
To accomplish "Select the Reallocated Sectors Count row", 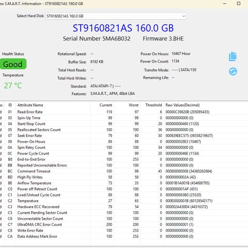I will pos(124,130).
